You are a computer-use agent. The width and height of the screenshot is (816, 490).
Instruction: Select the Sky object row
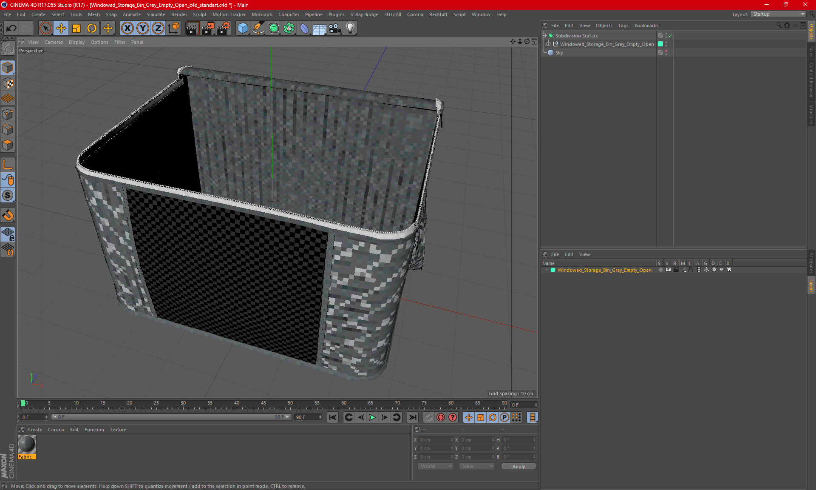tap(599, 53)
